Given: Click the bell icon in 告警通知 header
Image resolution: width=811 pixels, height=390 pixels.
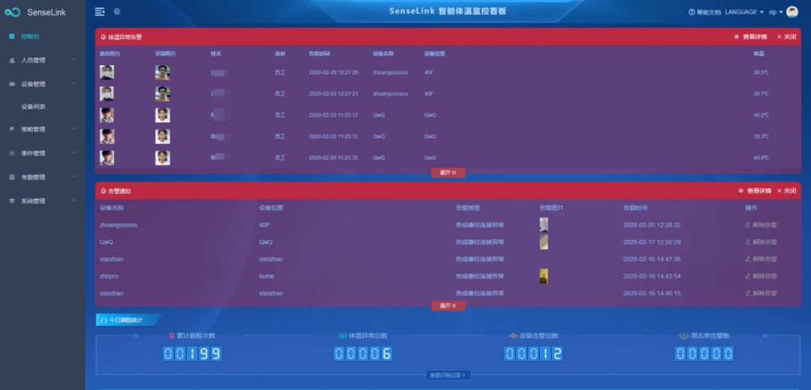Looking at the screenshot, I should 104,191.
